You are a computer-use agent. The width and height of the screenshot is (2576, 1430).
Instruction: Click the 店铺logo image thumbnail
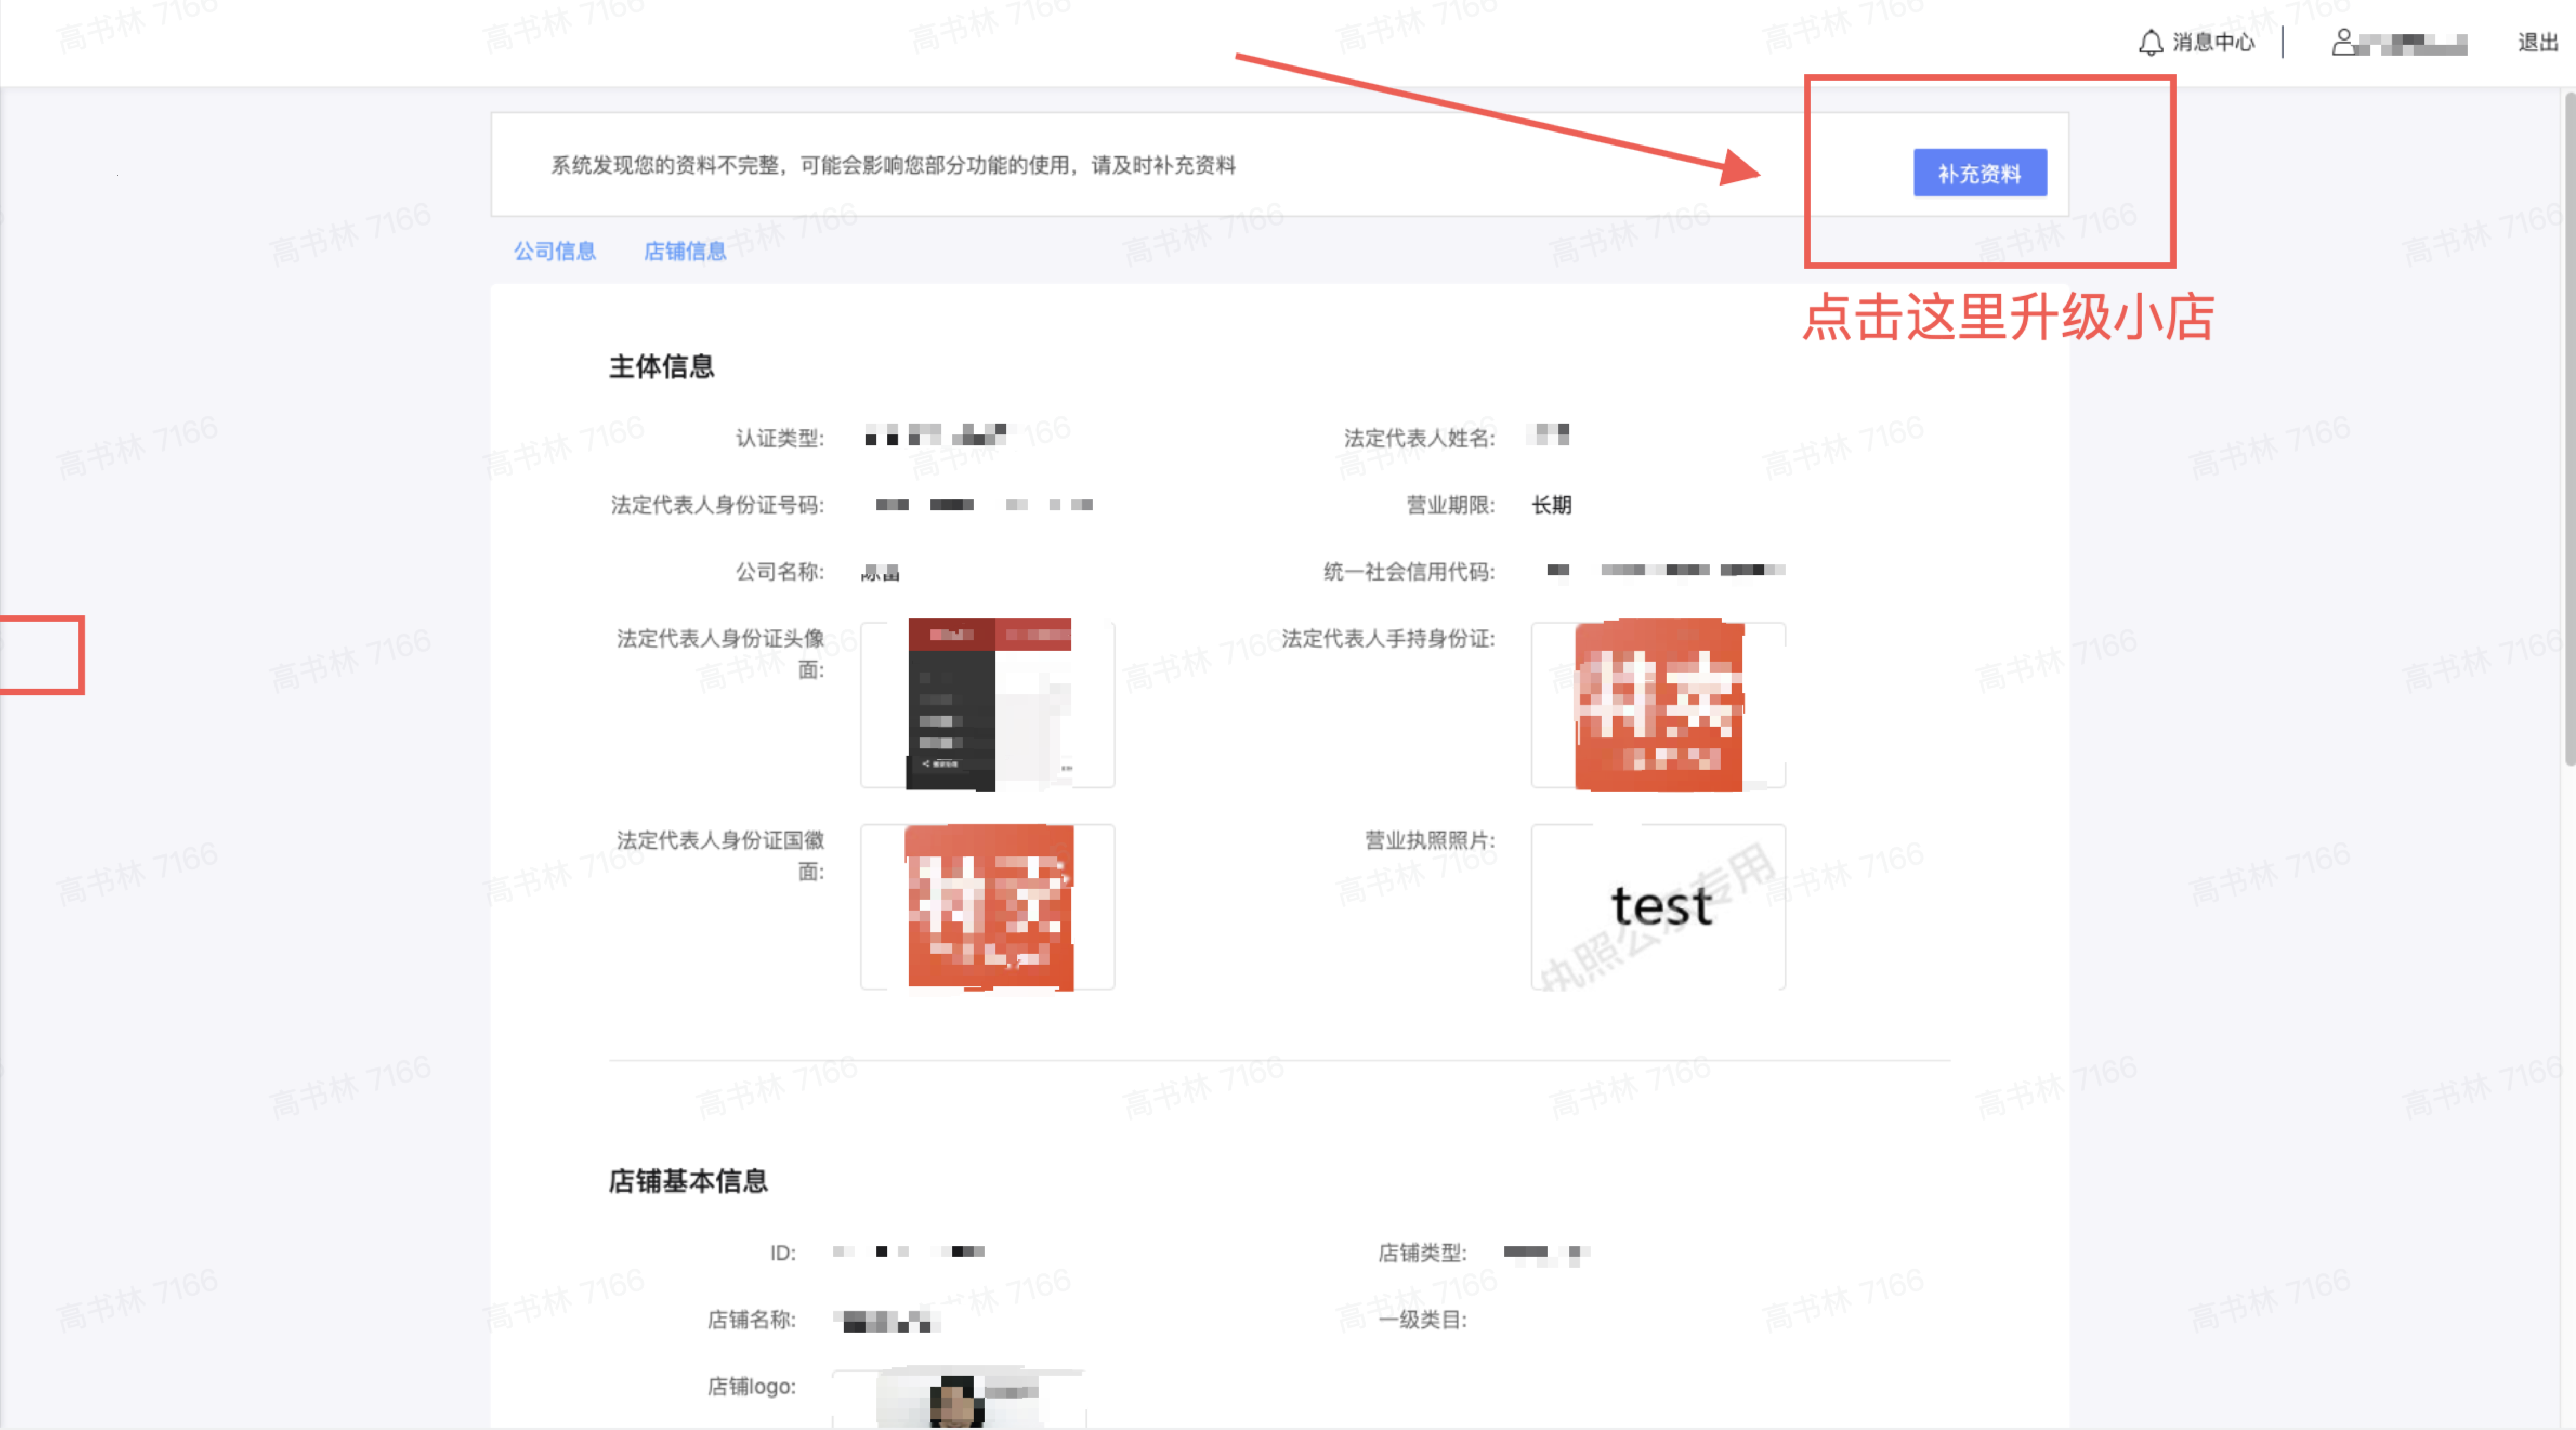[955, 1399]
